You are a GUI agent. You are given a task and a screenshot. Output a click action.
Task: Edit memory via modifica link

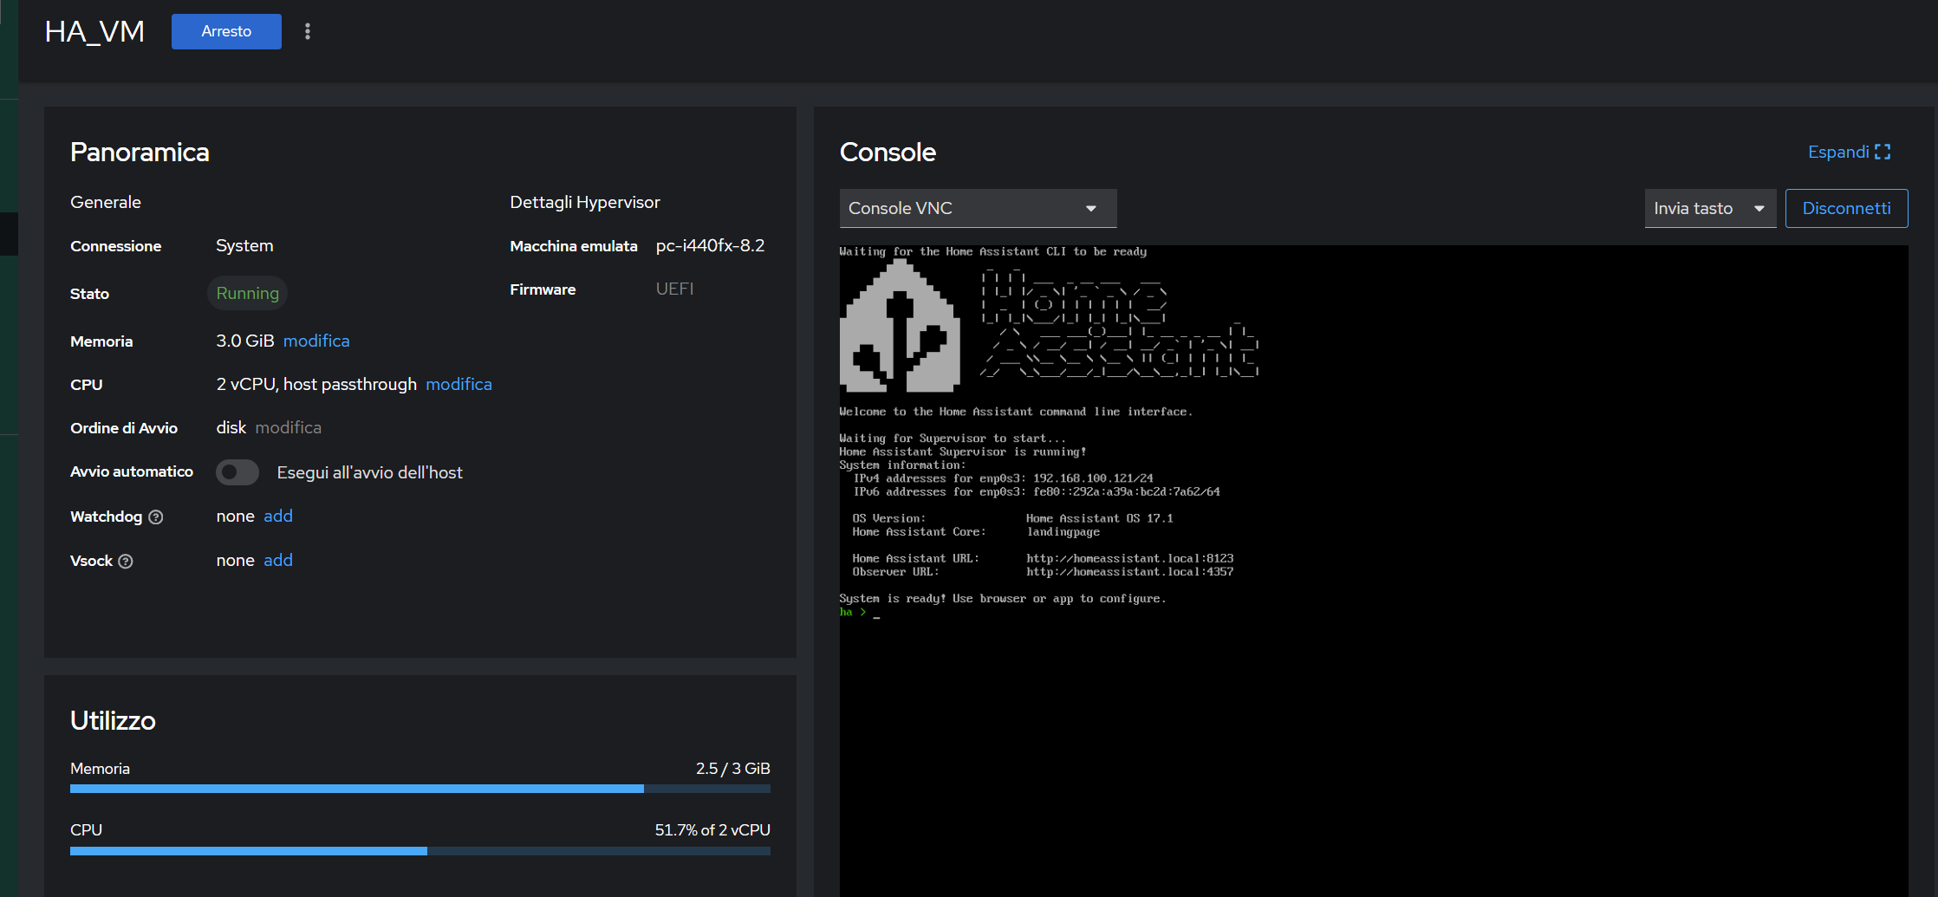pyautogui.click(x=316, y=341)
